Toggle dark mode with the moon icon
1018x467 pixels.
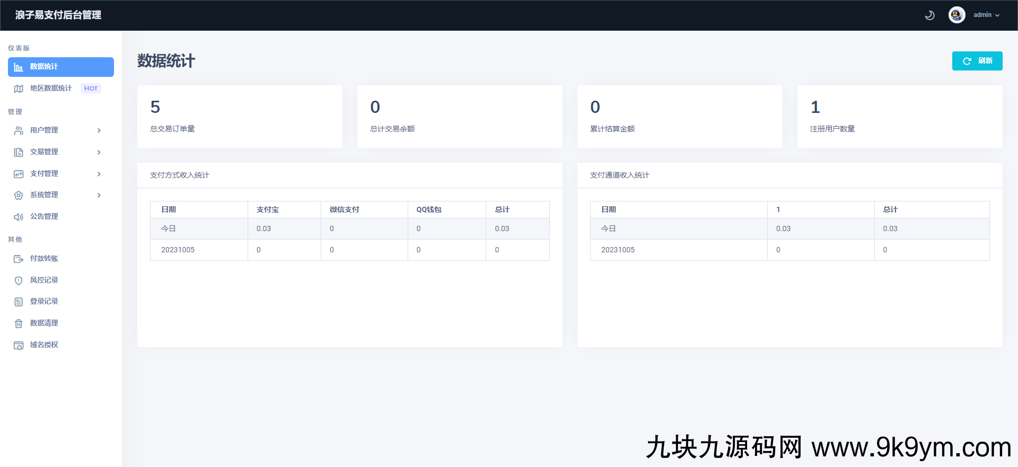coord(929,15)
